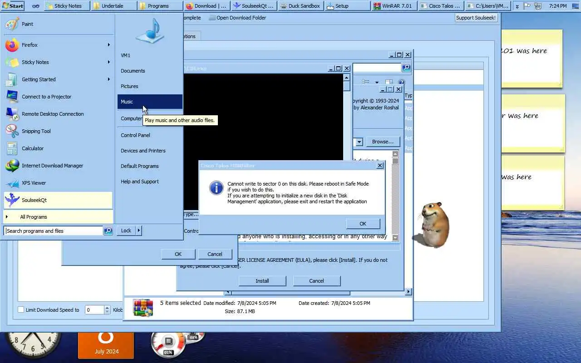Show hidden tray icons chevron
The width and height of the screenshot is (581, 363).
click(517, 6)
